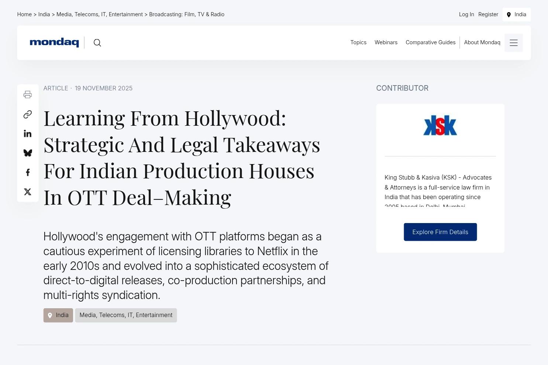Click Register link
The height and width of the screenshot is (365, 548).
point(488,14)
